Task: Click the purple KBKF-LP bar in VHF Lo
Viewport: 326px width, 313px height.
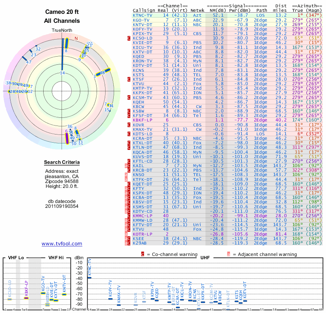Action: (26, 298)
